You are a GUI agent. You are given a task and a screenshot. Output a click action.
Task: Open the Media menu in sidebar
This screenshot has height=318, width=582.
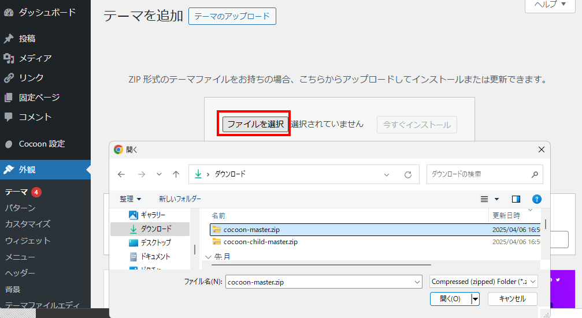click(35, 58)
